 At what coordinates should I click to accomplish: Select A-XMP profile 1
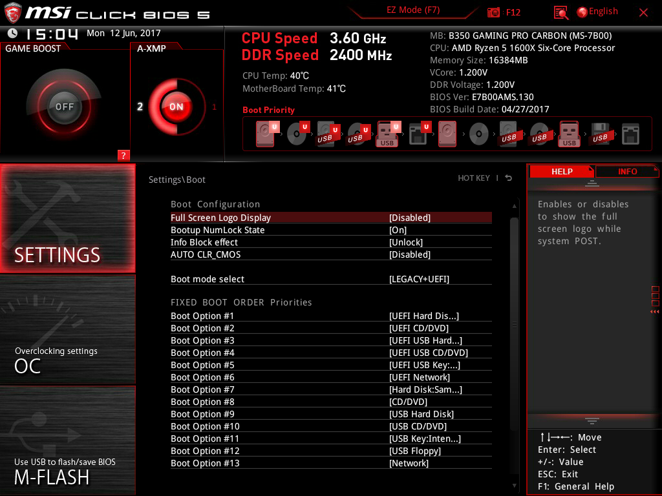point(214,107)
